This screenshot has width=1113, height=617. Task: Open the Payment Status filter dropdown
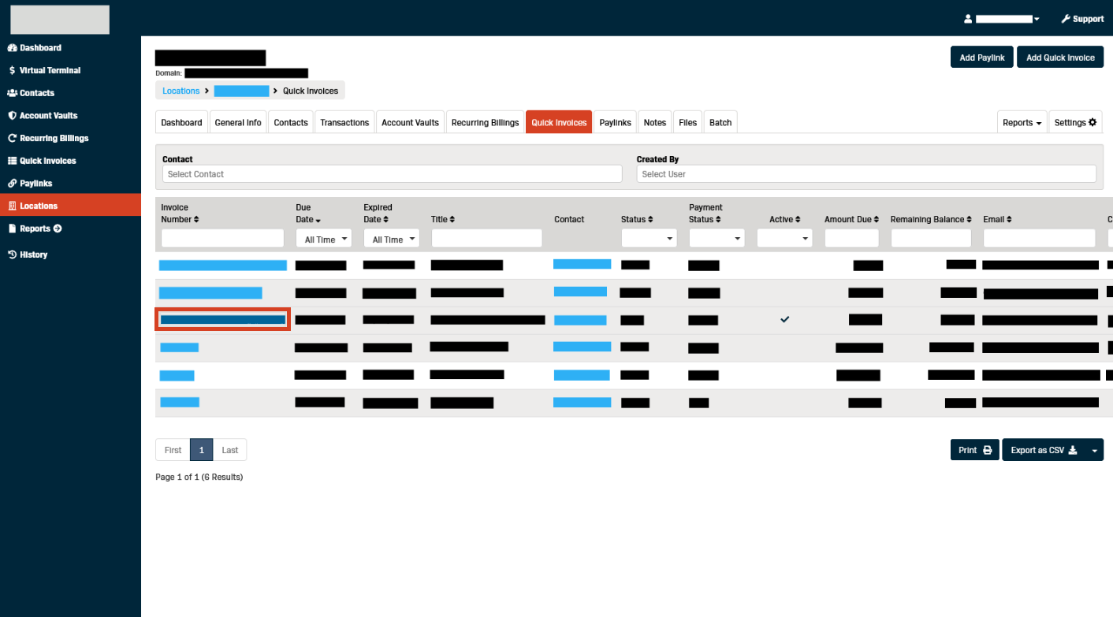click(x=717, y=238)
